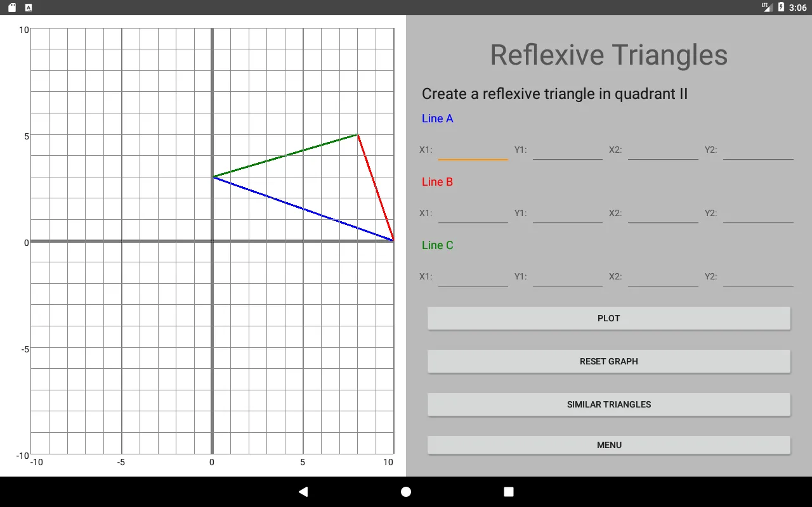
Task: Open SIMILAR TRIANGLES screen
Action: point(609,404)
